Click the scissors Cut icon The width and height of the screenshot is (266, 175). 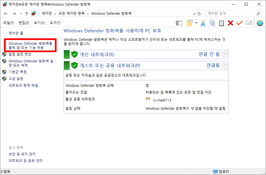[203, 23]
